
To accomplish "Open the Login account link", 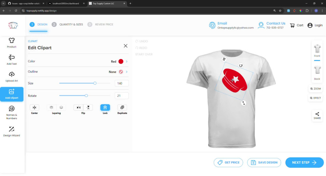I will (x=315, y=25).
